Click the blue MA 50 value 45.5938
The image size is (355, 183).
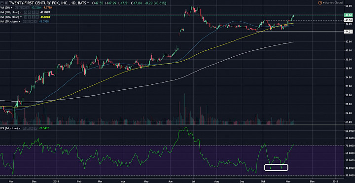pyautogui.click(x=44, y=22)
